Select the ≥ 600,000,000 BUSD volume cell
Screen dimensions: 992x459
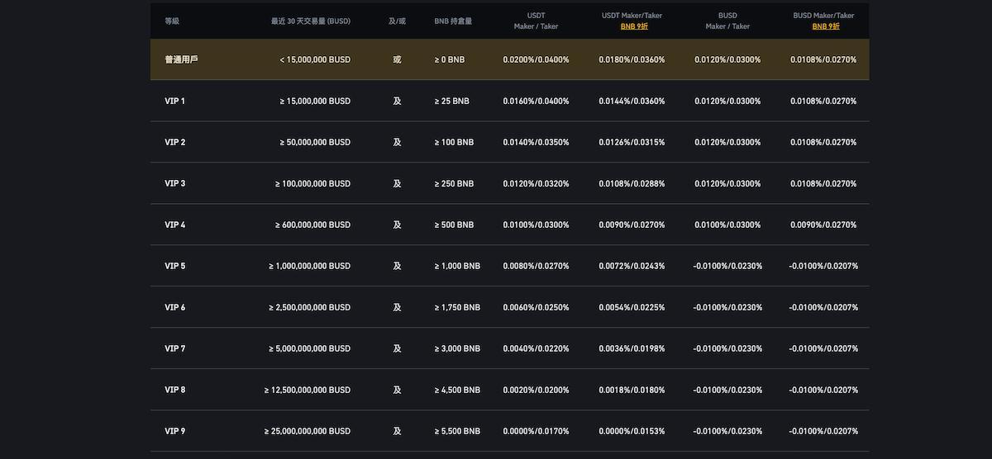312,225
